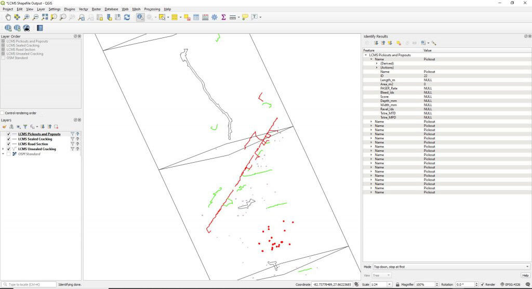532x289 pixels.
Task: Click the Value column header
Action: [477, 50]
